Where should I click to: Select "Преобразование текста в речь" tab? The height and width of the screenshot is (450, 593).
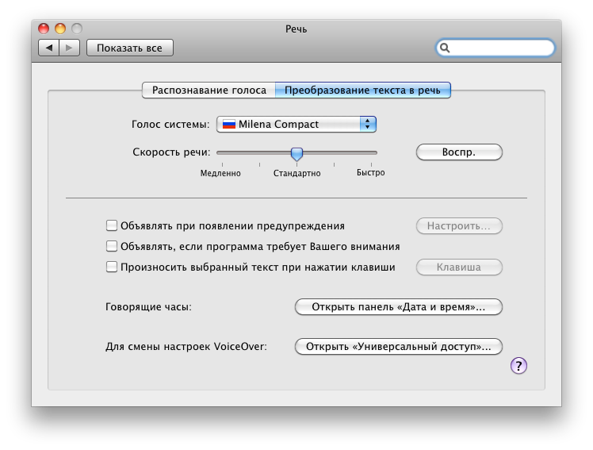[x=364, y=90]
